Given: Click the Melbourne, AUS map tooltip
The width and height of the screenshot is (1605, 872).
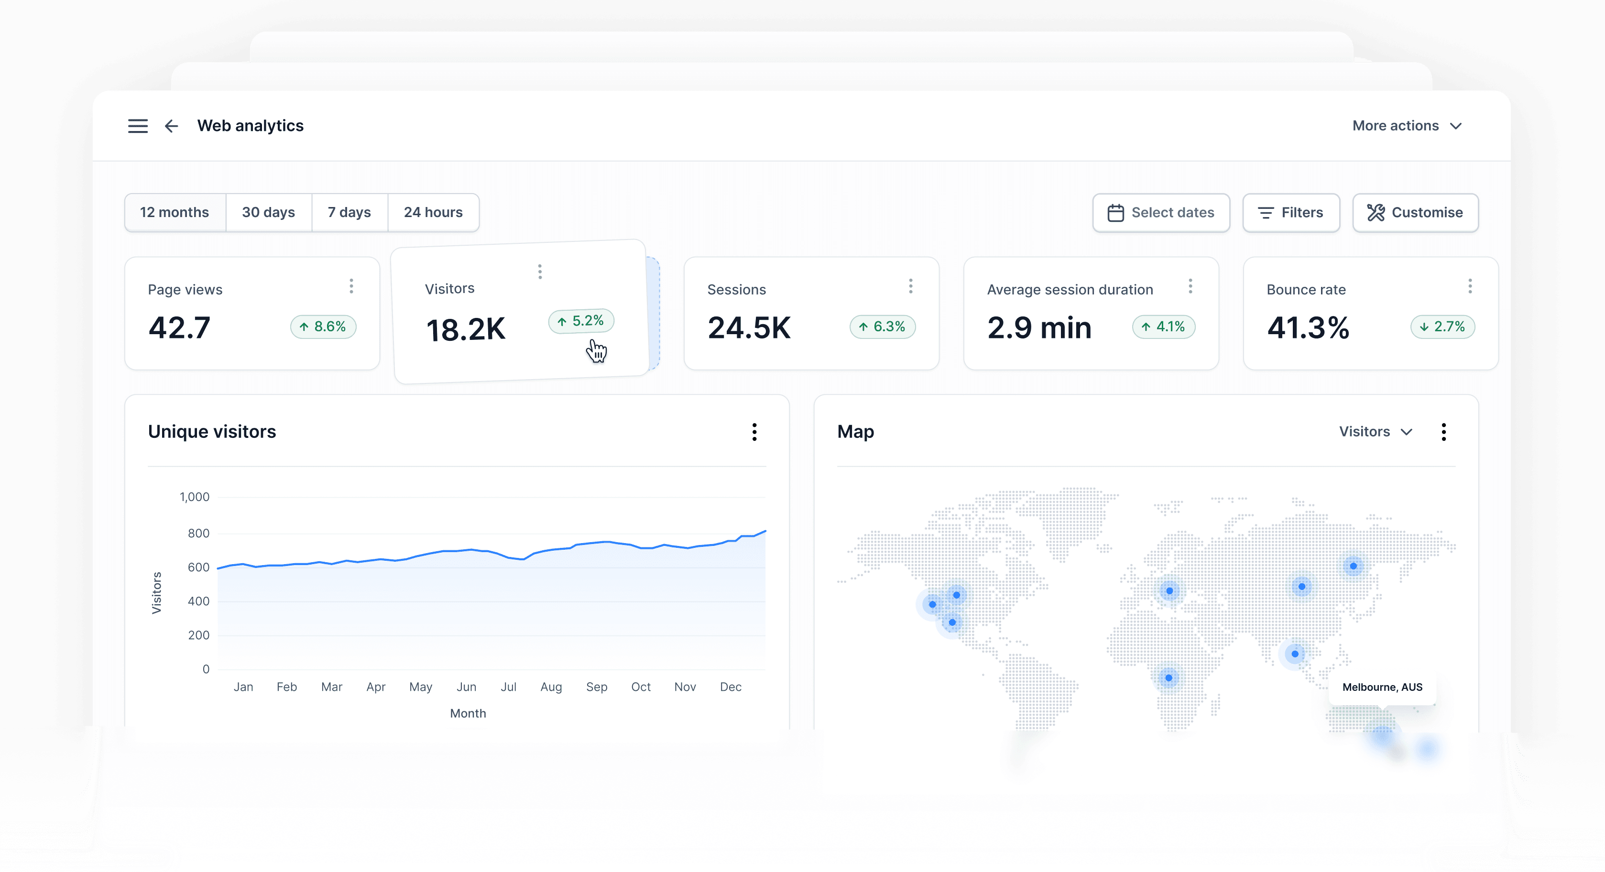Looking at the screenshot, I should [x=1382, y=687].
